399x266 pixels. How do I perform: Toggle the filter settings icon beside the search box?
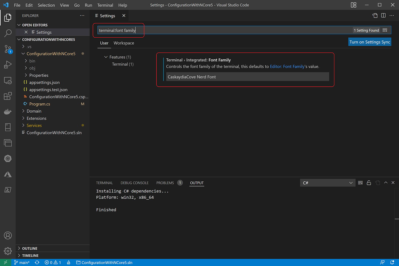click(385, 30)
